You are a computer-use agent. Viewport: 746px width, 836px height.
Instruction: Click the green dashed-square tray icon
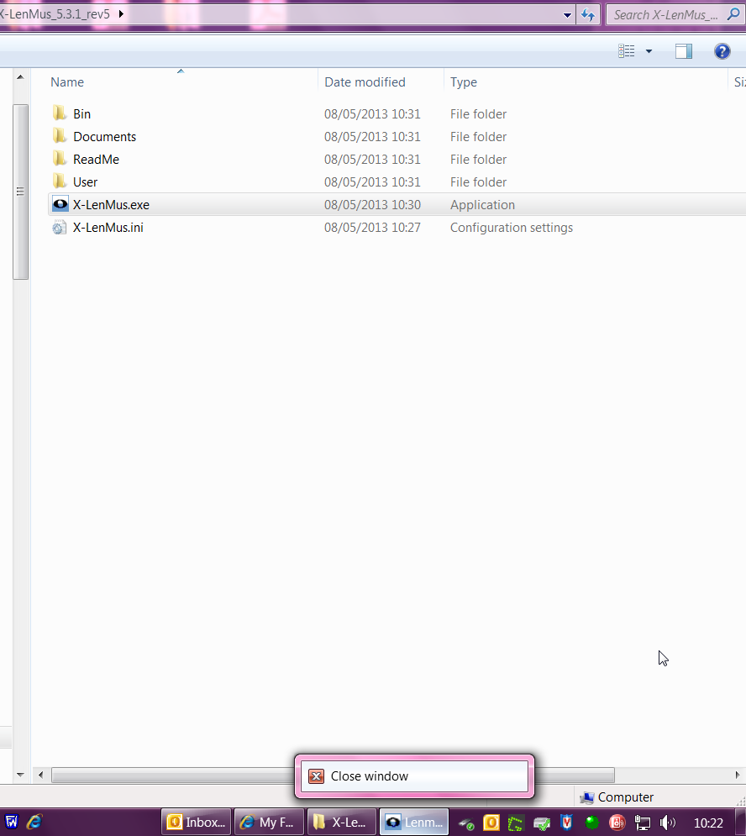(516, 823)
